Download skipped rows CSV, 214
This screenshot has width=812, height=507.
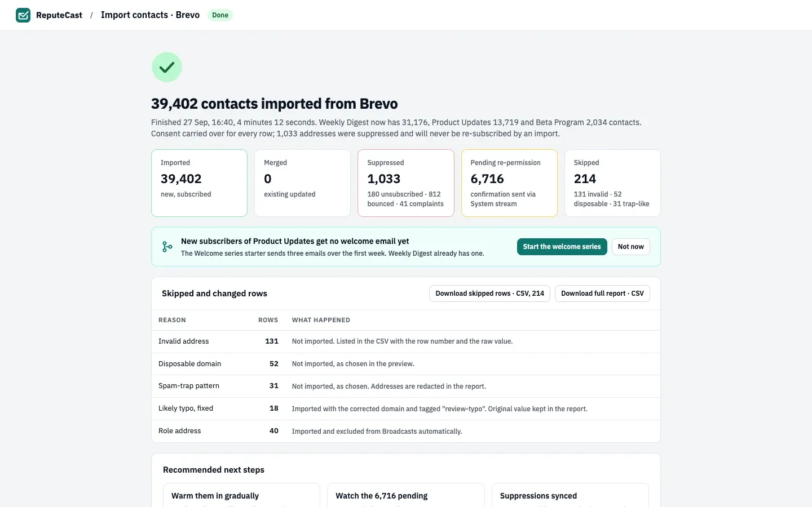489,293
